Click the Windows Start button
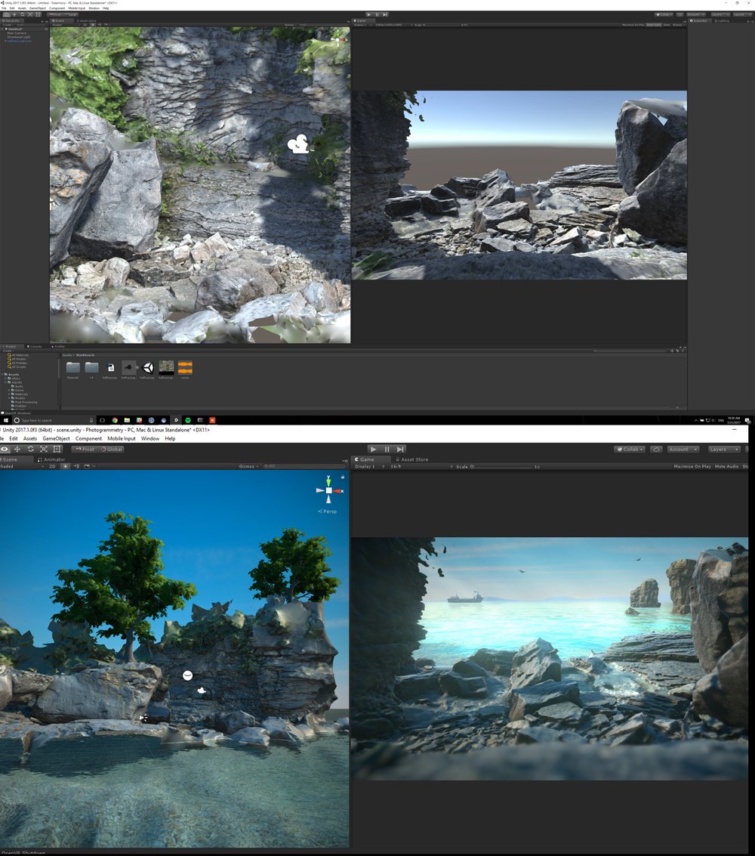The image size is (755, 856). tap(6, 420)
